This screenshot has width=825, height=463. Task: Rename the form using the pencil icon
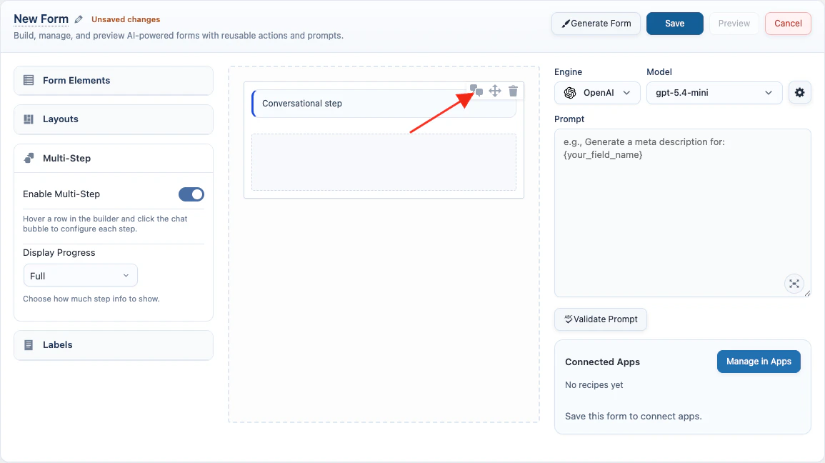(x=79, y=19)
